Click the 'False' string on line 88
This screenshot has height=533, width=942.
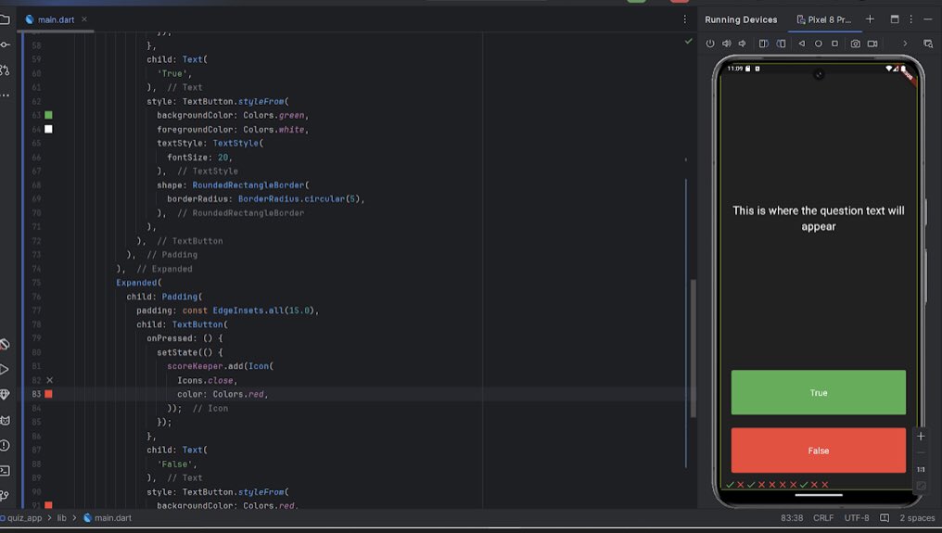(x=176, y=464)
